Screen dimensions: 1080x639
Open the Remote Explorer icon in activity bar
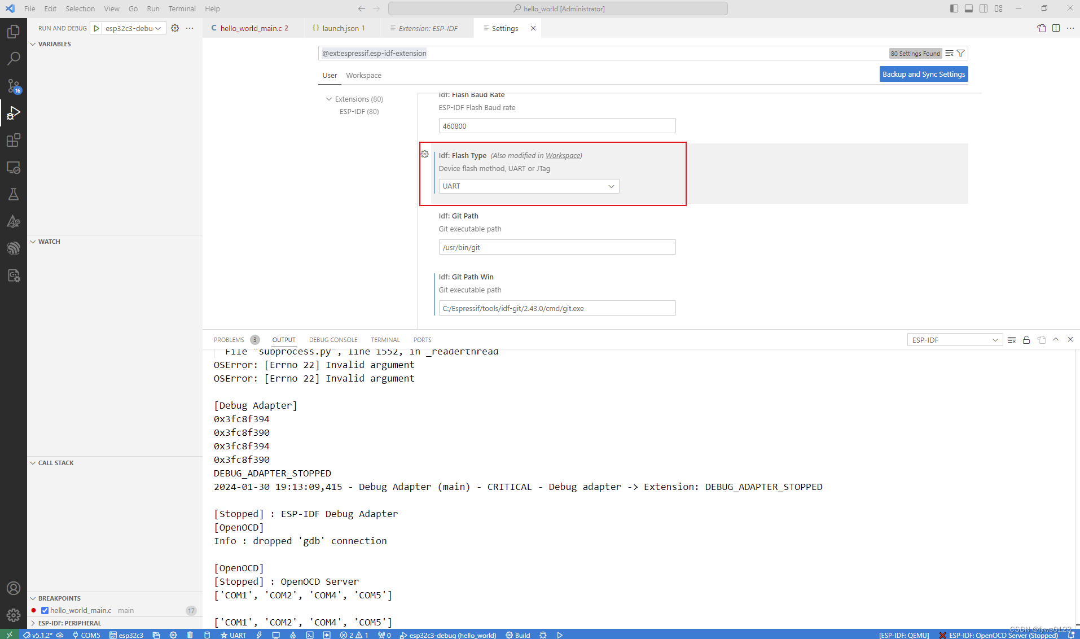click(x=14, y=168)
